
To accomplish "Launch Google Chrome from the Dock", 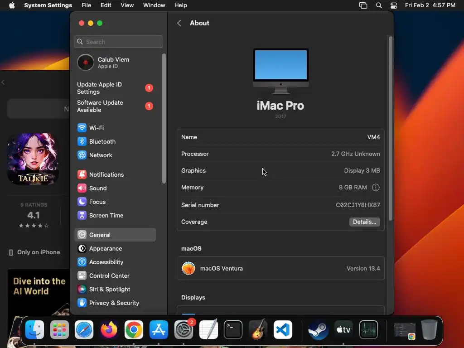I will 134,330.
